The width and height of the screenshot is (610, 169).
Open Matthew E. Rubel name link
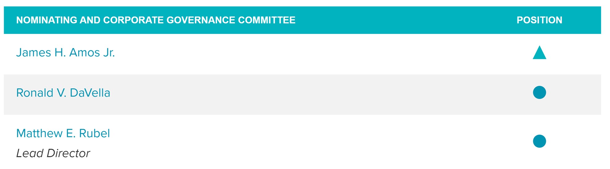(x=63, y=133)
